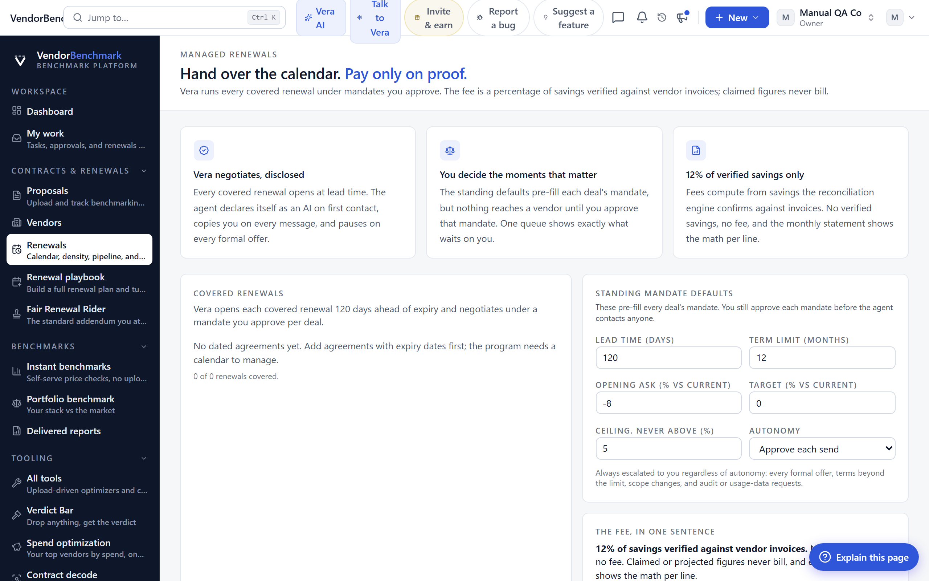Focus the Jump to search field

174,17
